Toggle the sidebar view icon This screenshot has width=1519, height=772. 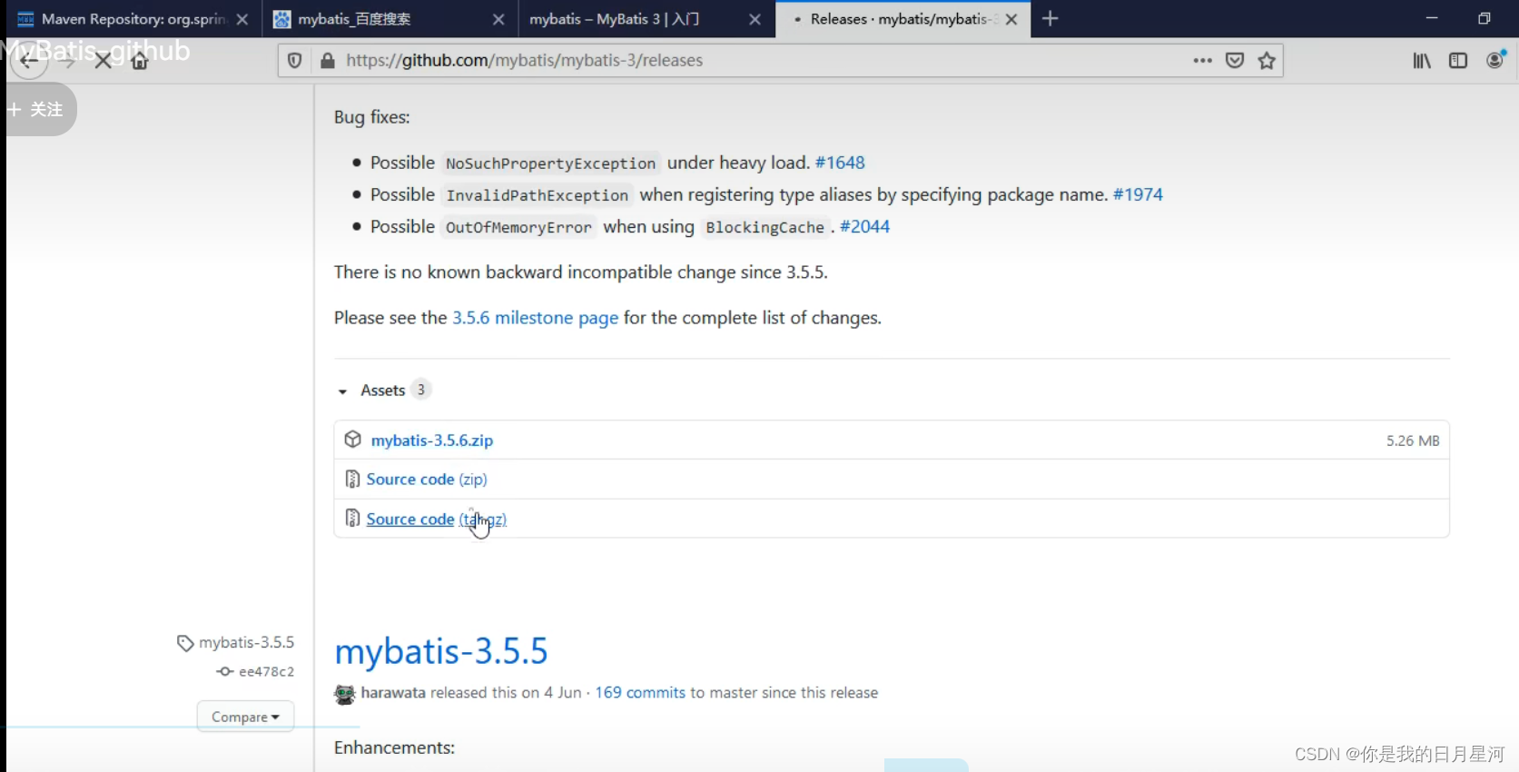pos(1458,61)
